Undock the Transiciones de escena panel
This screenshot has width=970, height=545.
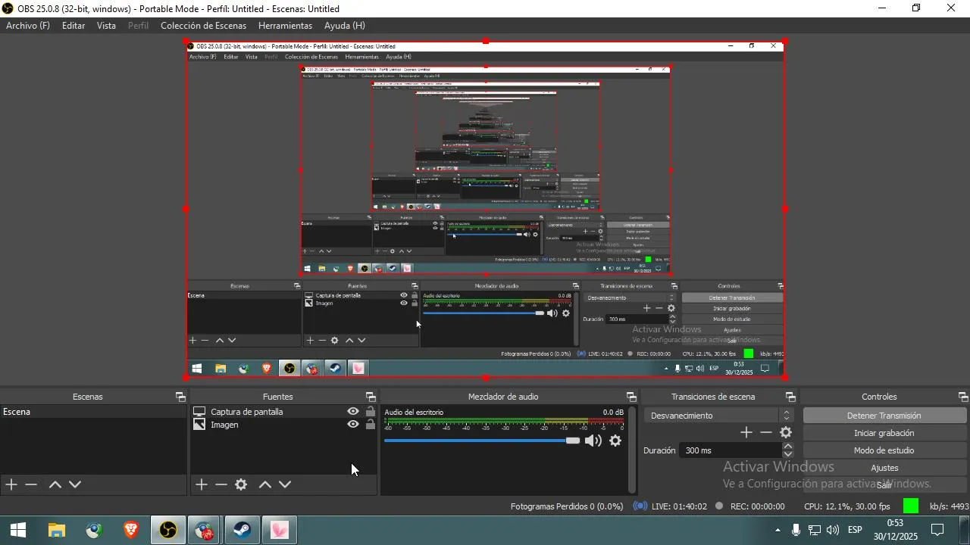coord(790,397)
